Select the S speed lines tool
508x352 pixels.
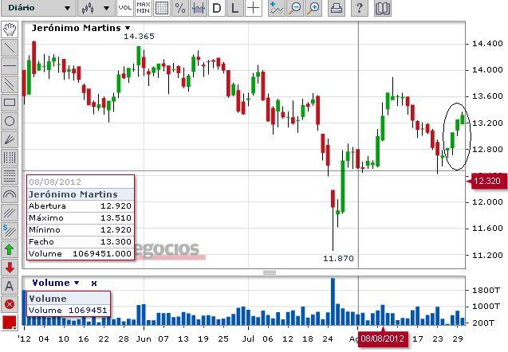pos(10,231)
